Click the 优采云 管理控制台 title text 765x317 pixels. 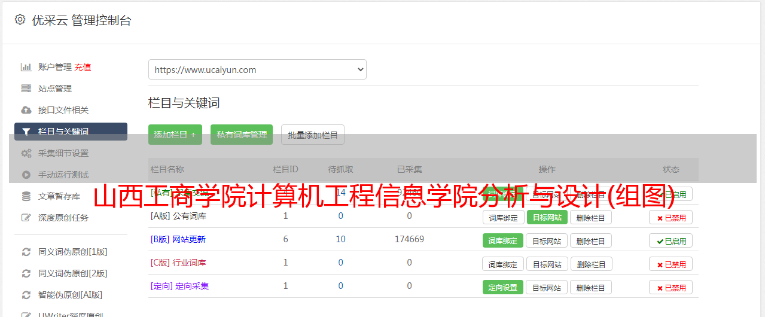point(81,20)
